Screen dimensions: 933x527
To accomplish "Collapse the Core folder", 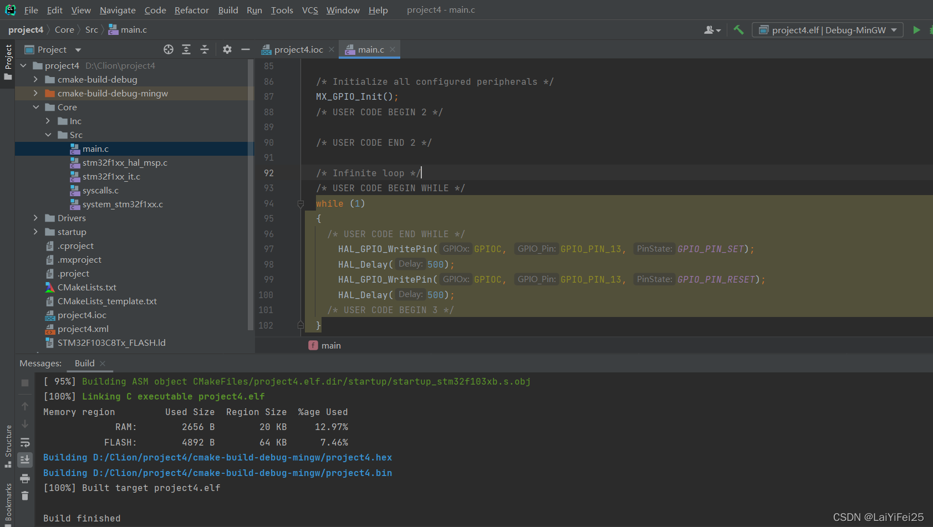I will pos(35,108).
